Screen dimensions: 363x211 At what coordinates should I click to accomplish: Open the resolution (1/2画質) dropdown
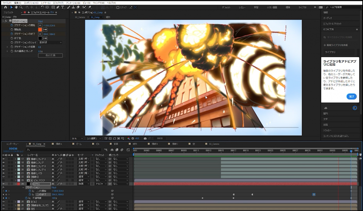(94, 138)
